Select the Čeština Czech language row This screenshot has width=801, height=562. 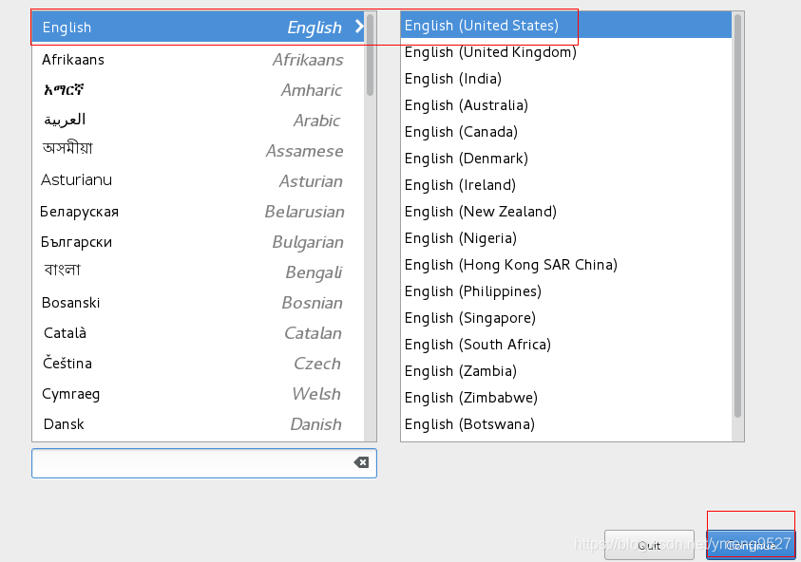199,363
